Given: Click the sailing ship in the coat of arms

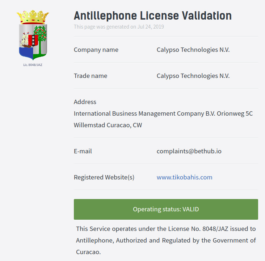Looking at the screenshot, I should pos(25,41).
